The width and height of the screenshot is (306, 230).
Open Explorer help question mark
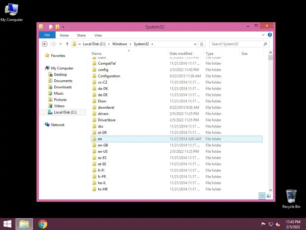270,35
